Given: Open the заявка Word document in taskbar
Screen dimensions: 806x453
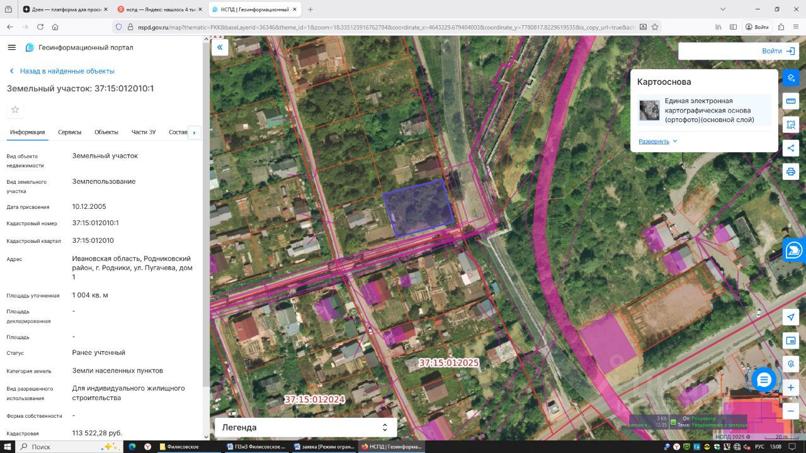Looking at the screenshot, I should pyautogui.click(x=326, y=447).
